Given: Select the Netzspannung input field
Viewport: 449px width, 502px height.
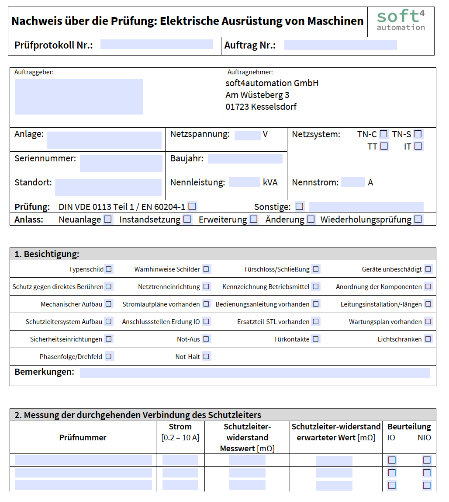Looking at the screenshot, I should click(247, 135).
